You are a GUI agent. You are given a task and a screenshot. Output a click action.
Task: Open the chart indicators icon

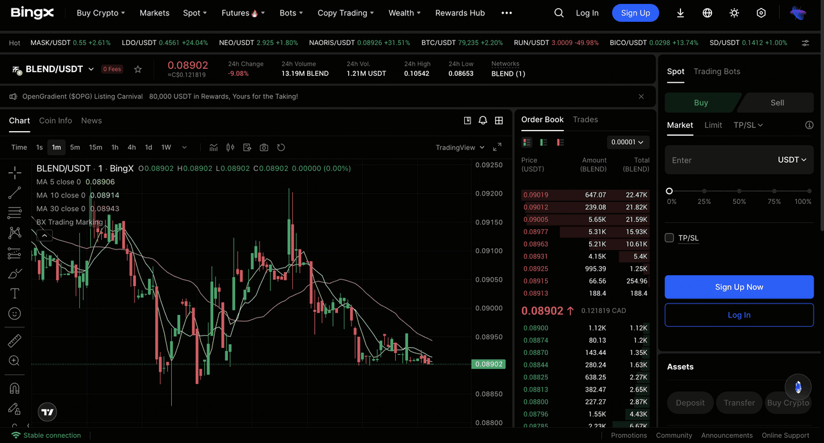click(x=214, y=148)
